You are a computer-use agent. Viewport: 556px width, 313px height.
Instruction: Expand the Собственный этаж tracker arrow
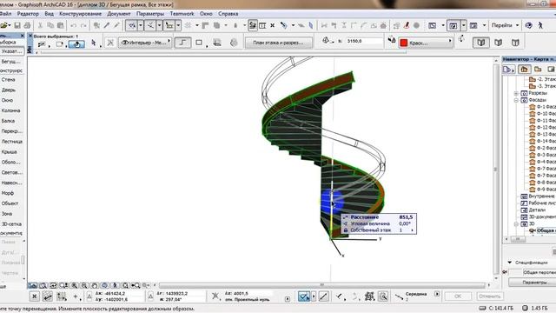[412, 230]
